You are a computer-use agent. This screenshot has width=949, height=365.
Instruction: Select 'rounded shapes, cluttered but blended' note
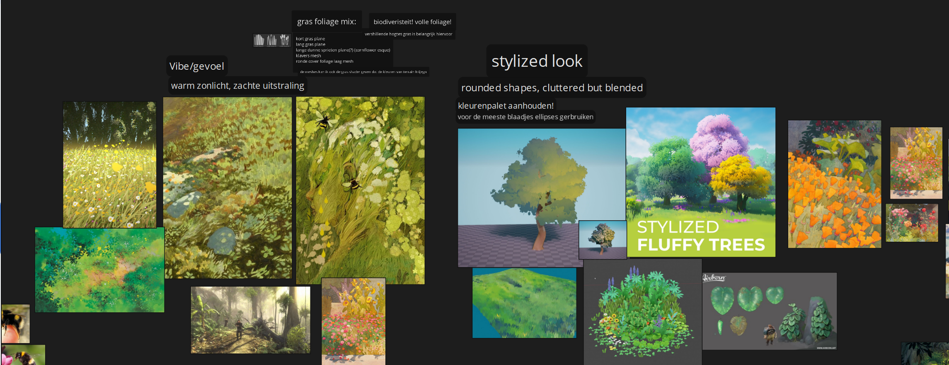tap(552, 88)
